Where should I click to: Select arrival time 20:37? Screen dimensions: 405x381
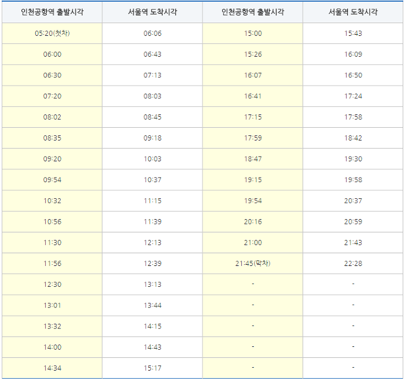click(353, 201)
